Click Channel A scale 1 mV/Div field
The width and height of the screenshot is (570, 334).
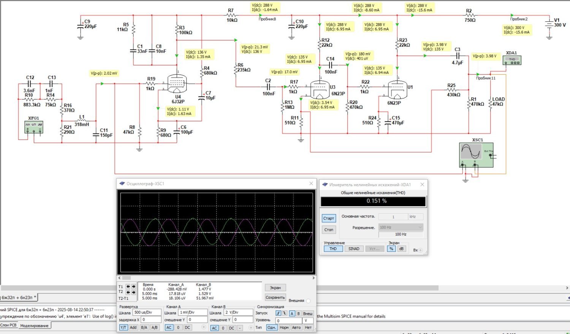pyautogui.click(x=193, y=313)
